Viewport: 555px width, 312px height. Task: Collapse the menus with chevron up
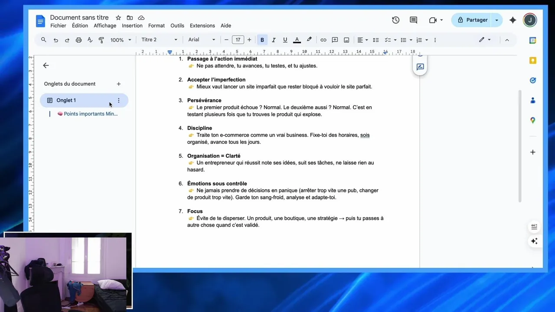coord(507,40)
